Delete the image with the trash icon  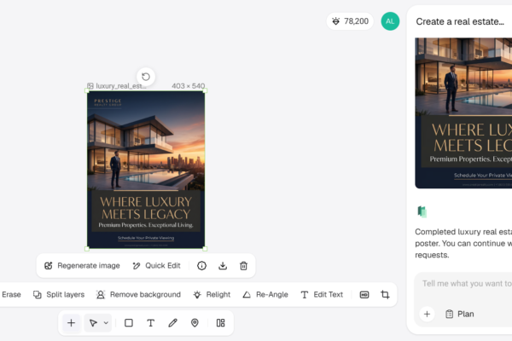243,266
